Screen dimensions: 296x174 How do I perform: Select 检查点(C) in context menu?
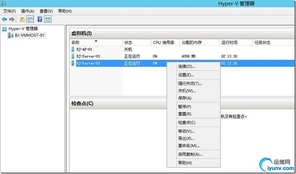tap(194, 123)
